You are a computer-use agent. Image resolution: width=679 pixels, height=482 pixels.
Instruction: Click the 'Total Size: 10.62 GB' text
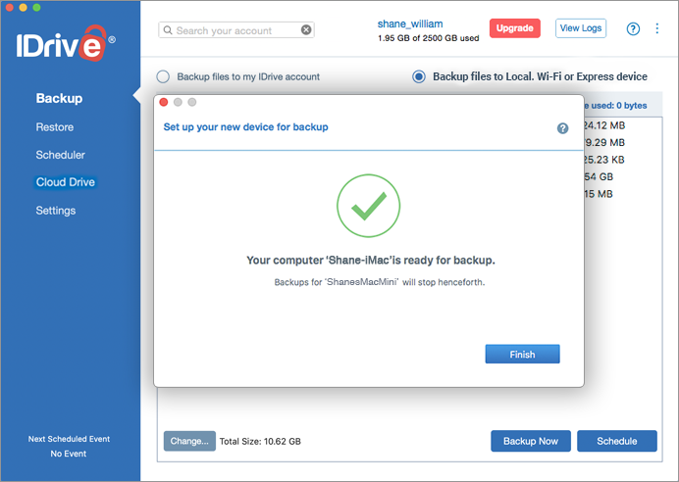pos(260,442)
